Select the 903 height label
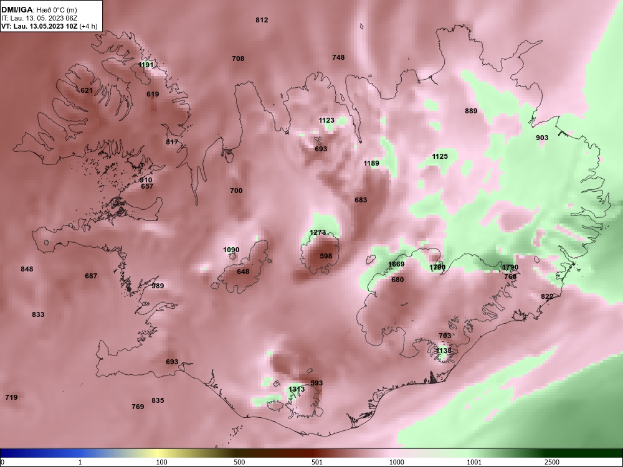The height and width of the screenshot is (467, 623). click(x=542, y=138)
